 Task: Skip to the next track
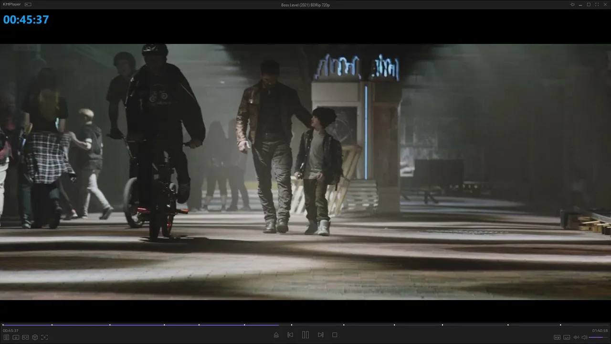tap(321, 335)
